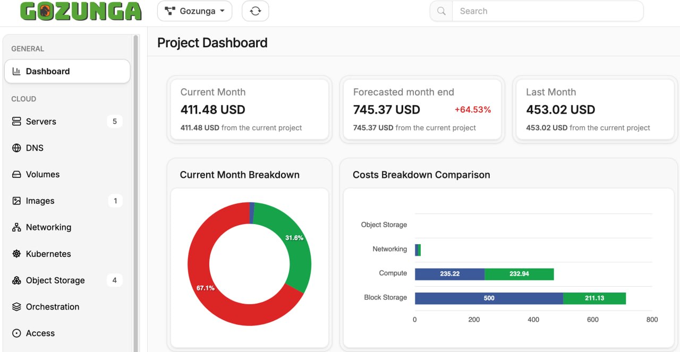Click the Gozunga logo
The height and width of the screenshot is (352, 680).
point(81,11)
